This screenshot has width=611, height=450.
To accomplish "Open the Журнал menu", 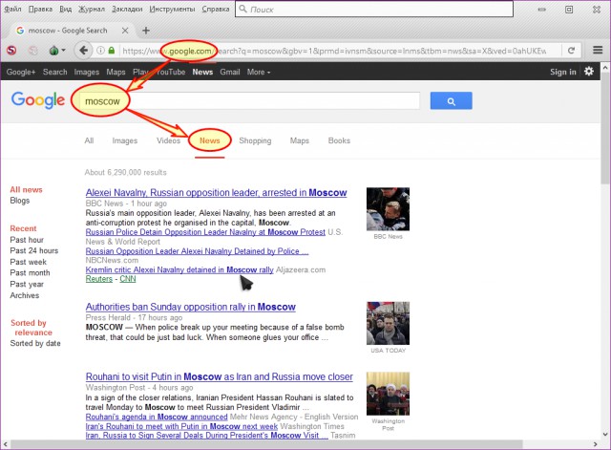I will tap(92, 9).
